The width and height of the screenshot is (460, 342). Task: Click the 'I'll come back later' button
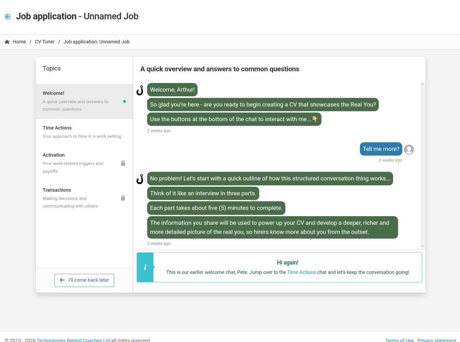[84, 280]
